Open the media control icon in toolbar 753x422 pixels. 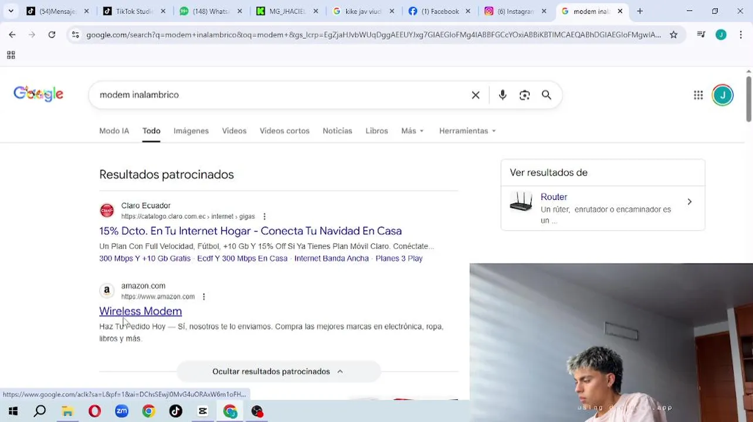tap(701, 35)
